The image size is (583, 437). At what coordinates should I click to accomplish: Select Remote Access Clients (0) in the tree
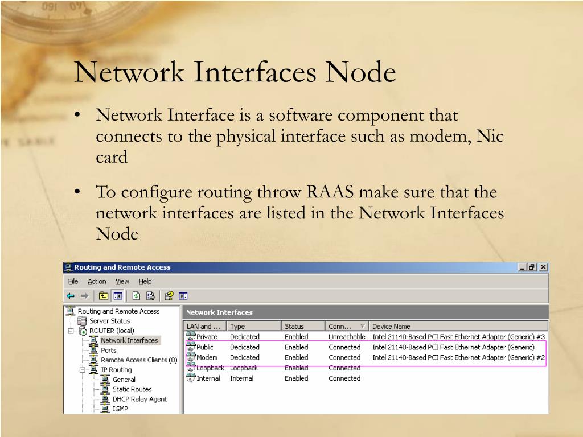[139, 360]
